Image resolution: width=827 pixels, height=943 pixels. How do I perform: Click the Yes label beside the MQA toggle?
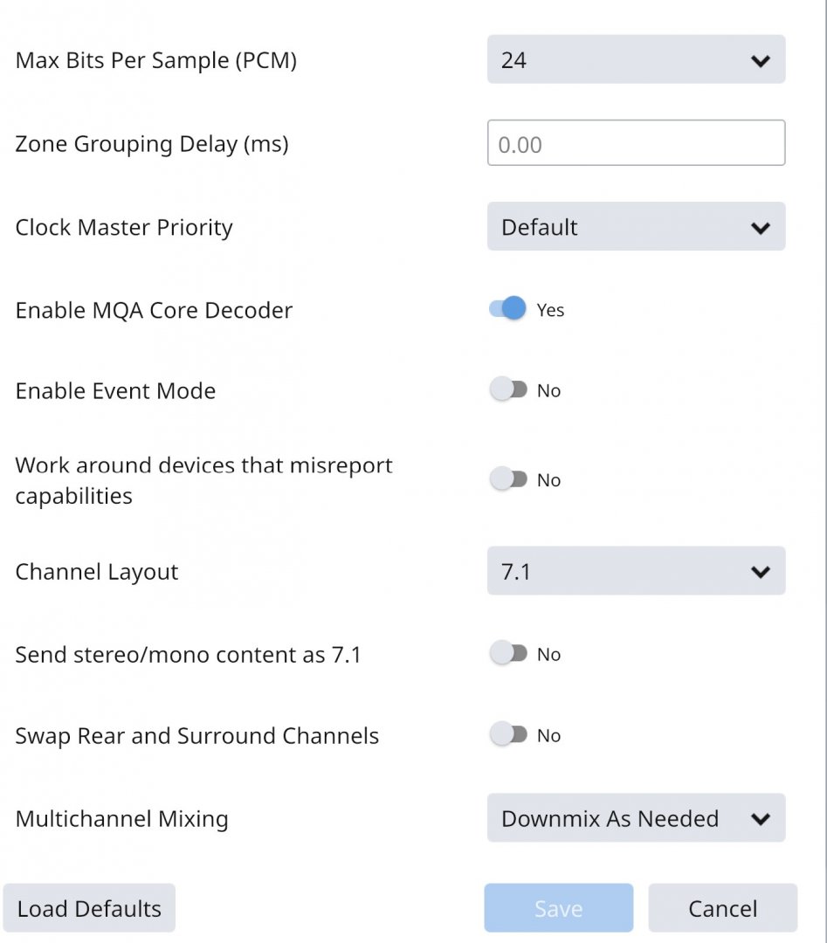pyautogui.click(x=550, y=310)
